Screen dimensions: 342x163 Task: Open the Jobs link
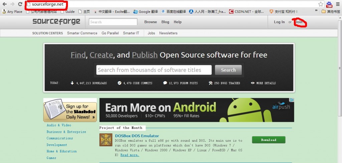151,33
